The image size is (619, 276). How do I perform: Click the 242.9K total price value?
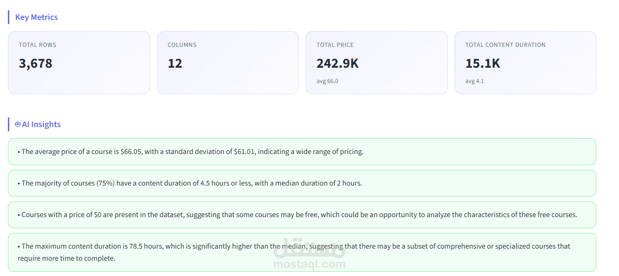tap(338, 63)
